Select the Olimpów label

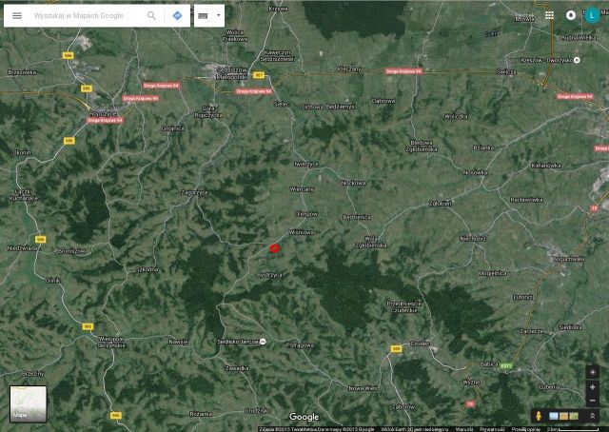(x=306, y=214)
